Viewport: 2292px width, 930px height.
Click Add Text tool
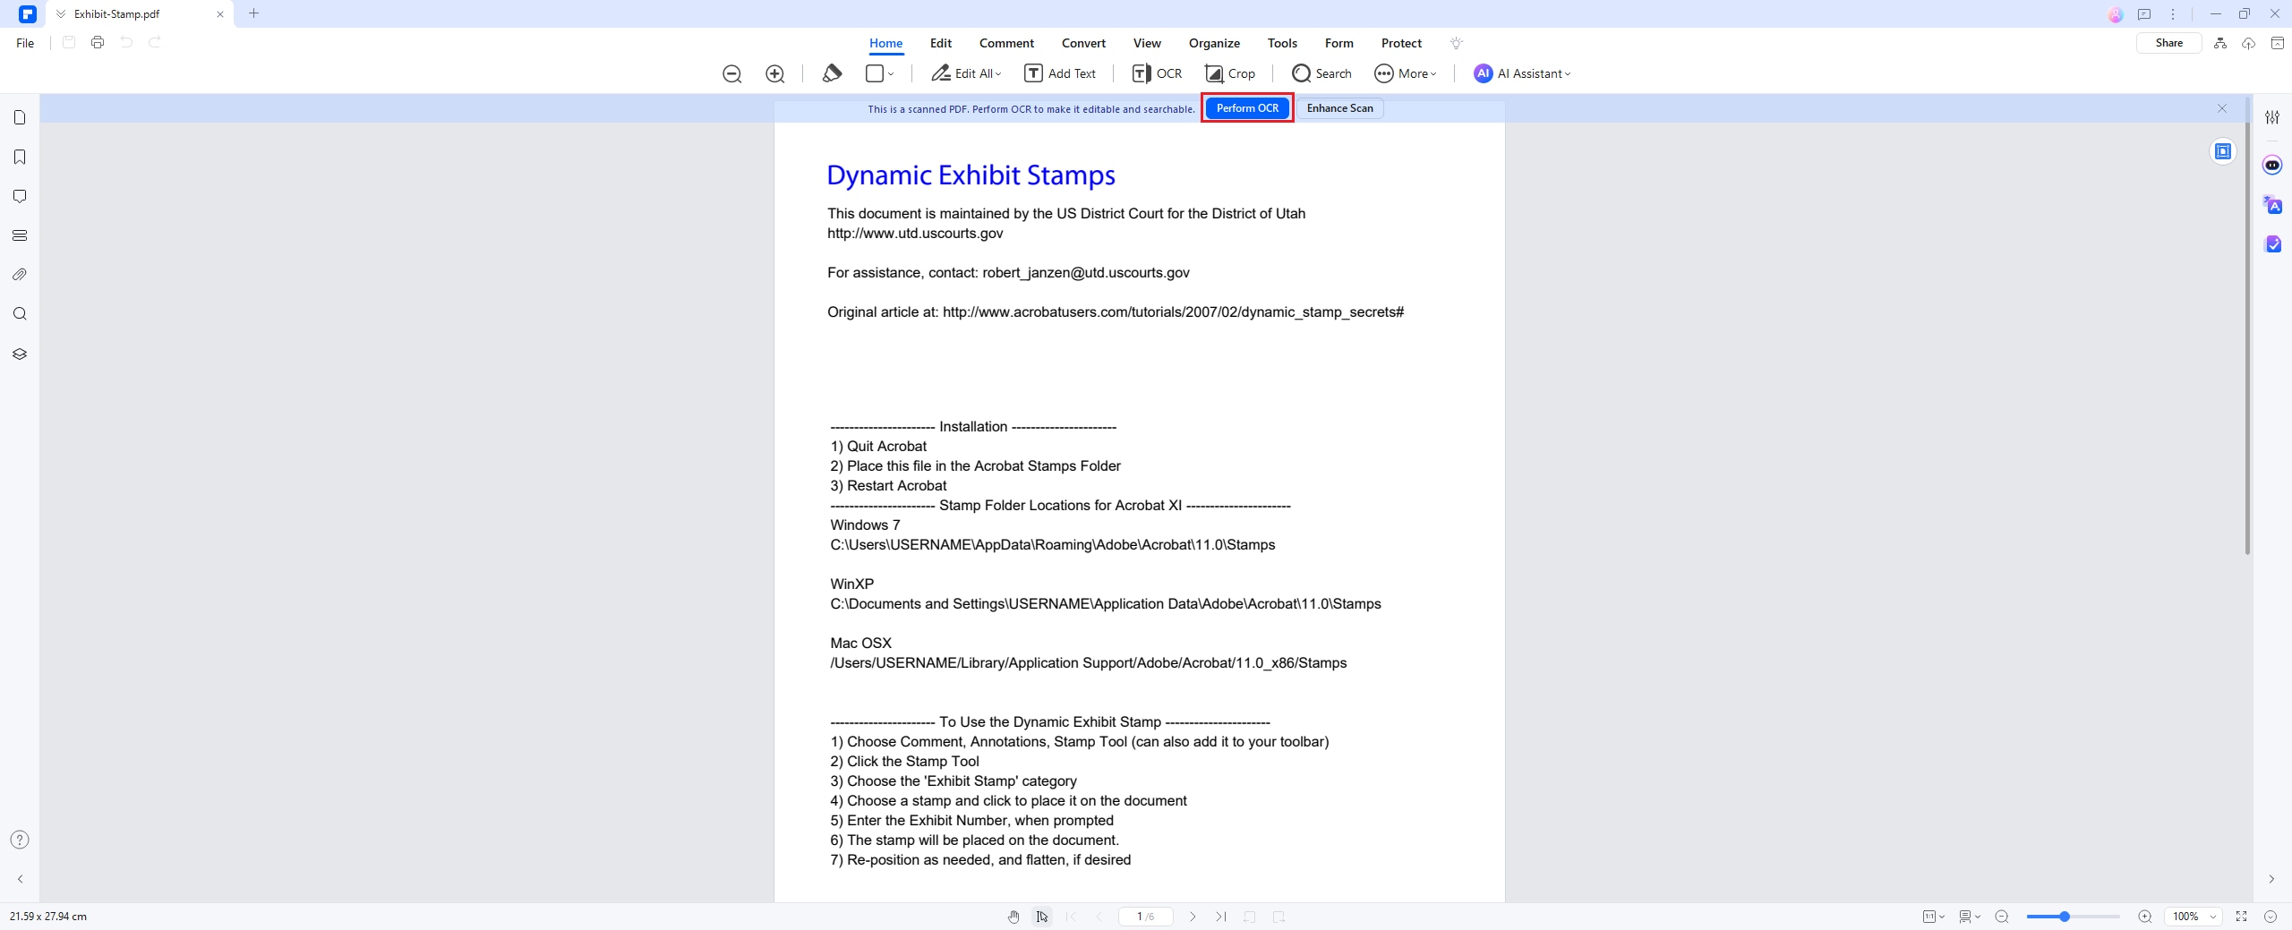1060,73
